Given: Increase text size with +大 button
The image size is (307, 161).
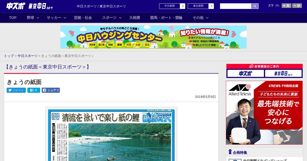Looking at the screenshot, I should point(287,6).
